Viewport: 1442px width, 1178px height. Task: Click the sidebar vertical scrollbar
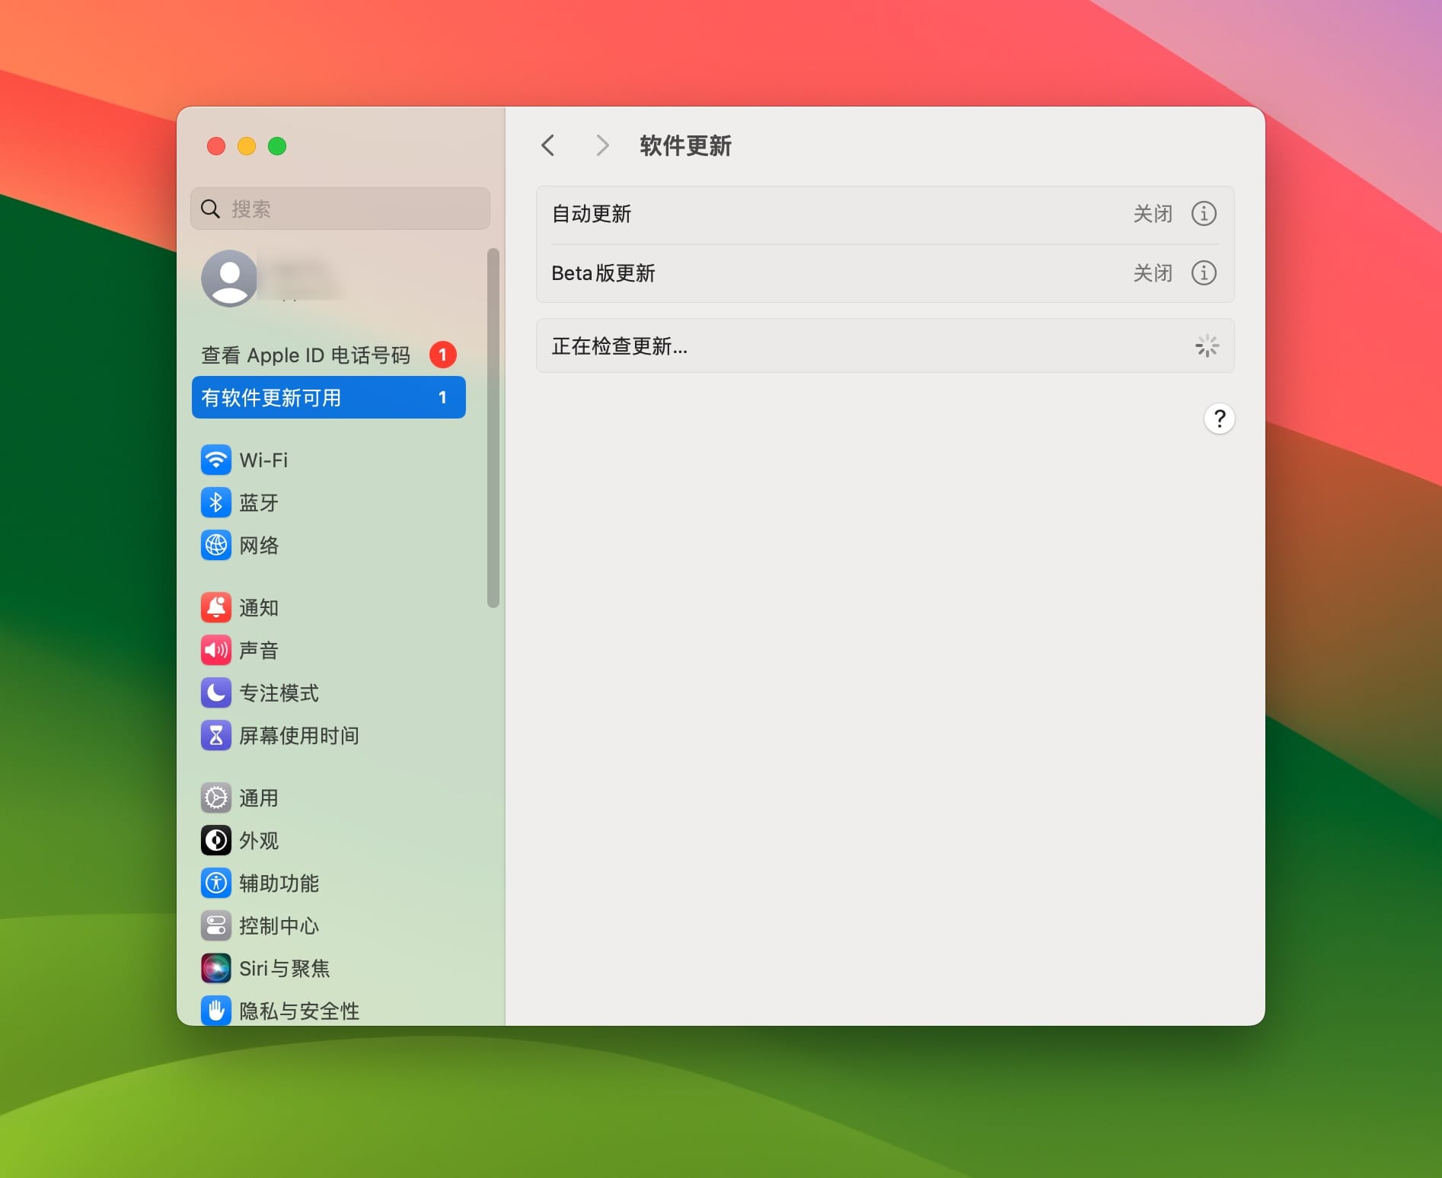point(493,428)
